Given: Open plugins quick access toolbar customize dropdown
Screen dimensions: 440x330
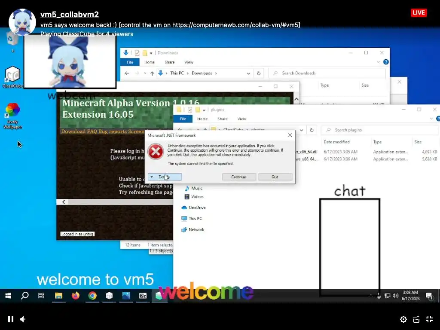Looking at the screenshot, I should pos(204,110).
